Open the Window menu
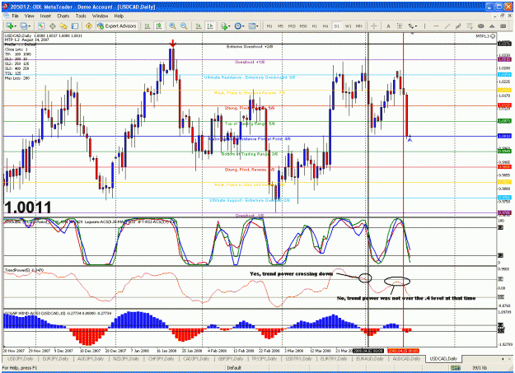The image size is (515, 373). tap(100, 16)
